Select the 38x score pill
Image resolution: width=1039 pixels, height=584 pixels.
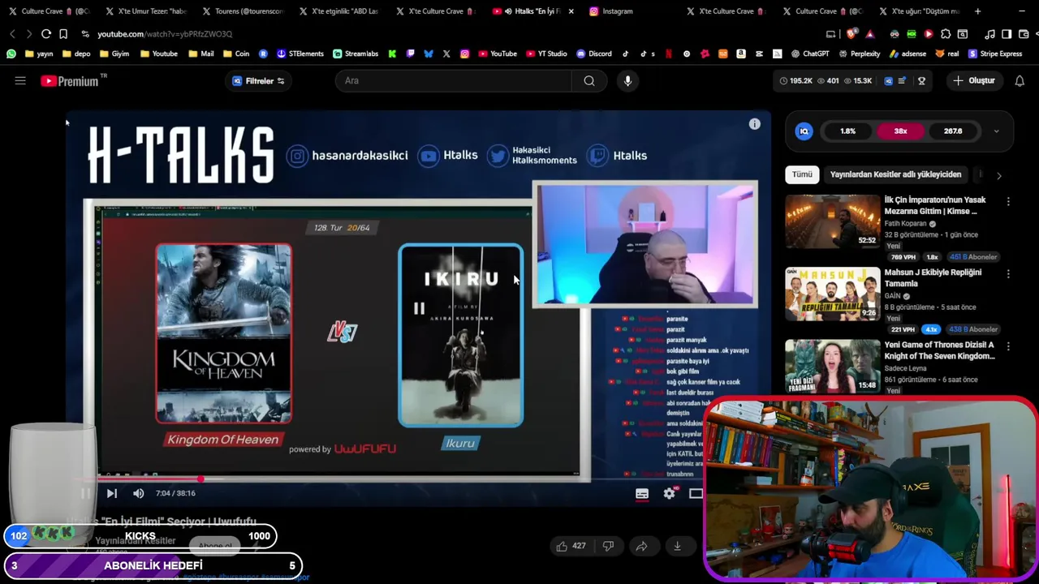tap(900, 131)
